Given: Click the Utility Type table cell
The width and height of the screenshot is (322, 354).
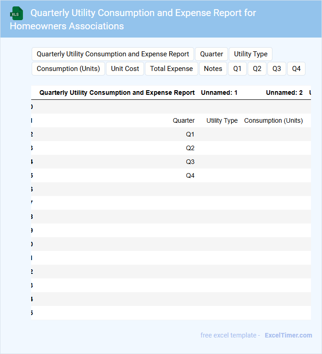Looking at the screenshot, I should (222, 120).
